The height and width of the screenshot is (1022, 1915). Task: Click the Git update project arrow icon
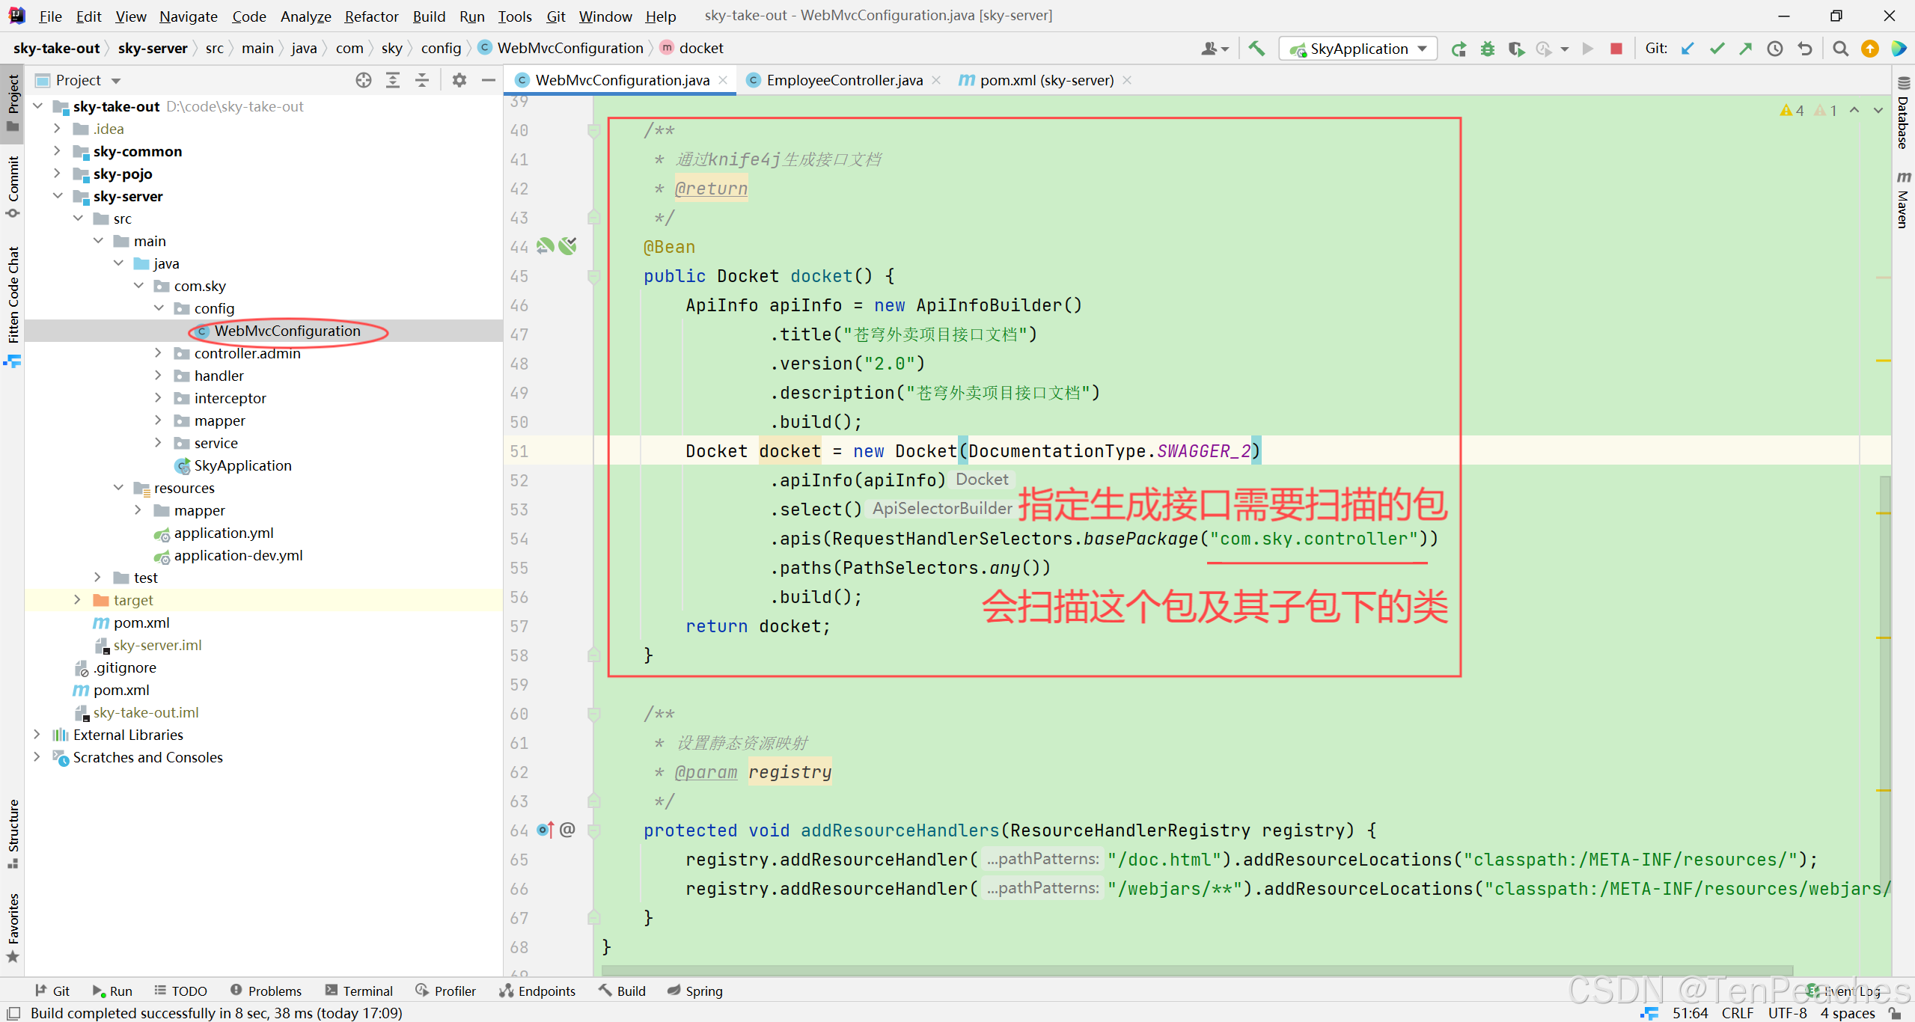pos(1688,49)
